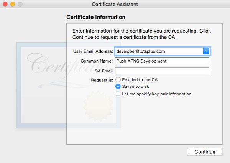230x163 pixels.
Task: Click the Certificate Assistant title bar
Action: [x=115, y=4]
